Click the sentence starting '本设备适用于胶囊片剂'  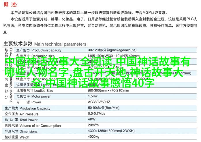[100, 25]
